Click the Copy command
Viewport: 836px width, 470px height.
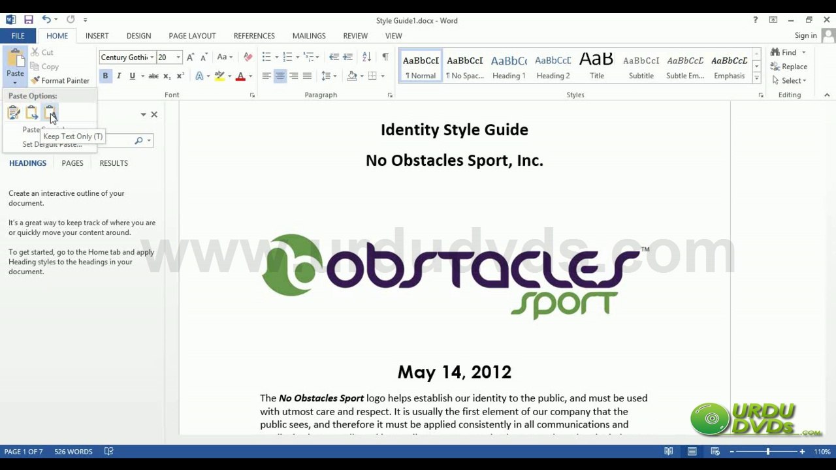pos(44,67)
